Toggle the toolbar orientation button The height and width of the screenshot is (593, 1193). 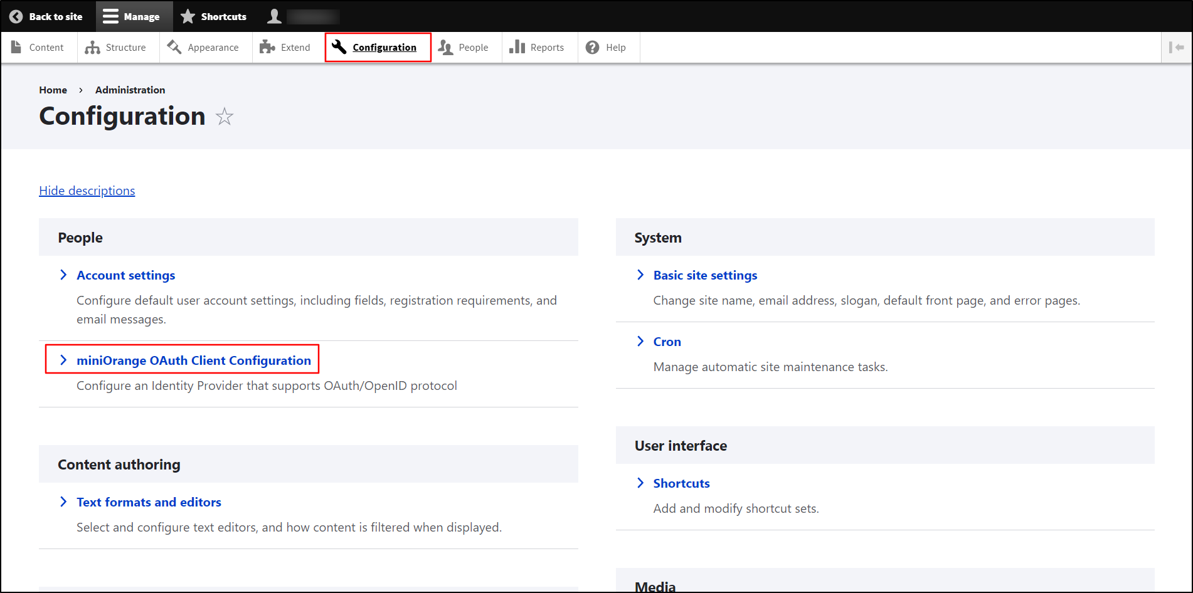tap(1176, 47)
